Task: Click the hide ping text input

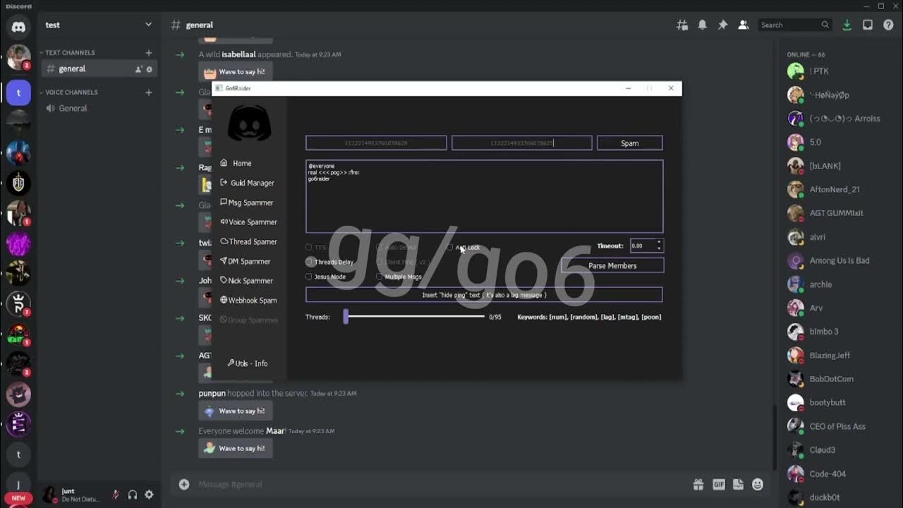Action: (484, 295)
